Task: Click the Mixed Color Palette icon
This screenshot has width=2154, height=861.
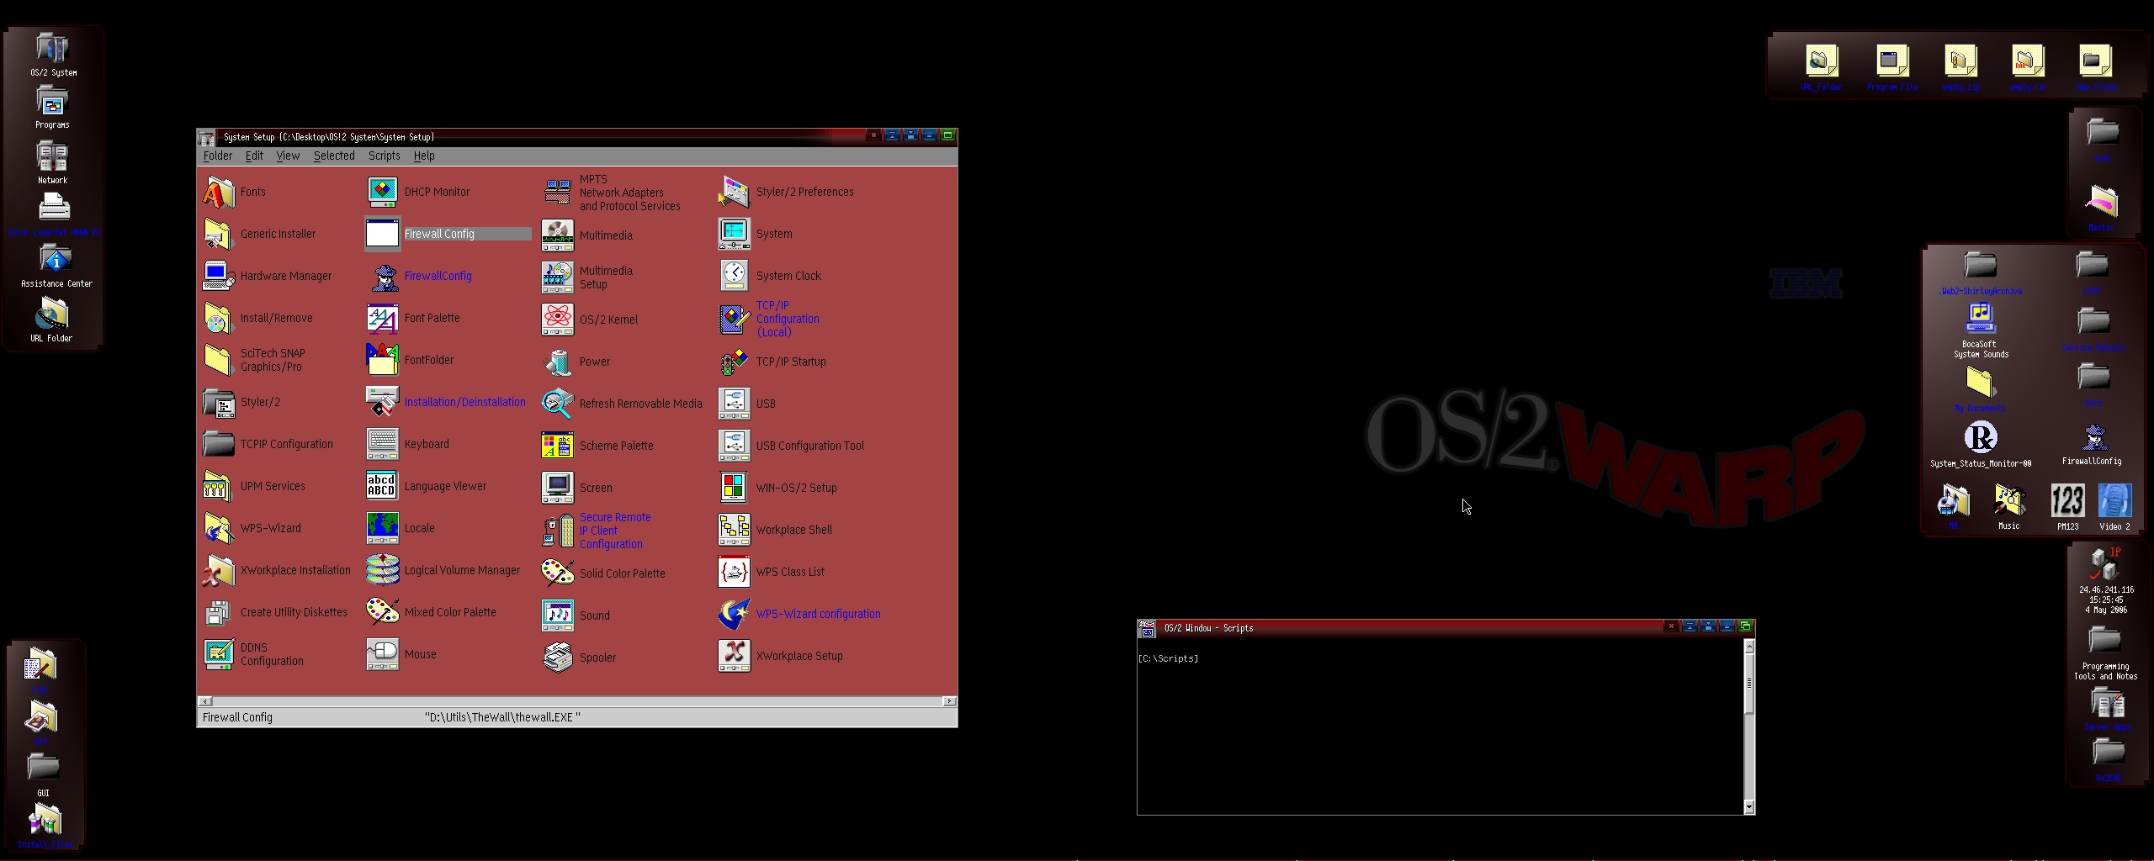Action: (x=383, y=612)
